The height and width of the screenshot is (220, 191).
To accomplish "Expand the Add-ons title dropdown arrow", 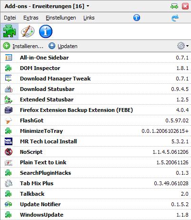I will coord(88,6).
